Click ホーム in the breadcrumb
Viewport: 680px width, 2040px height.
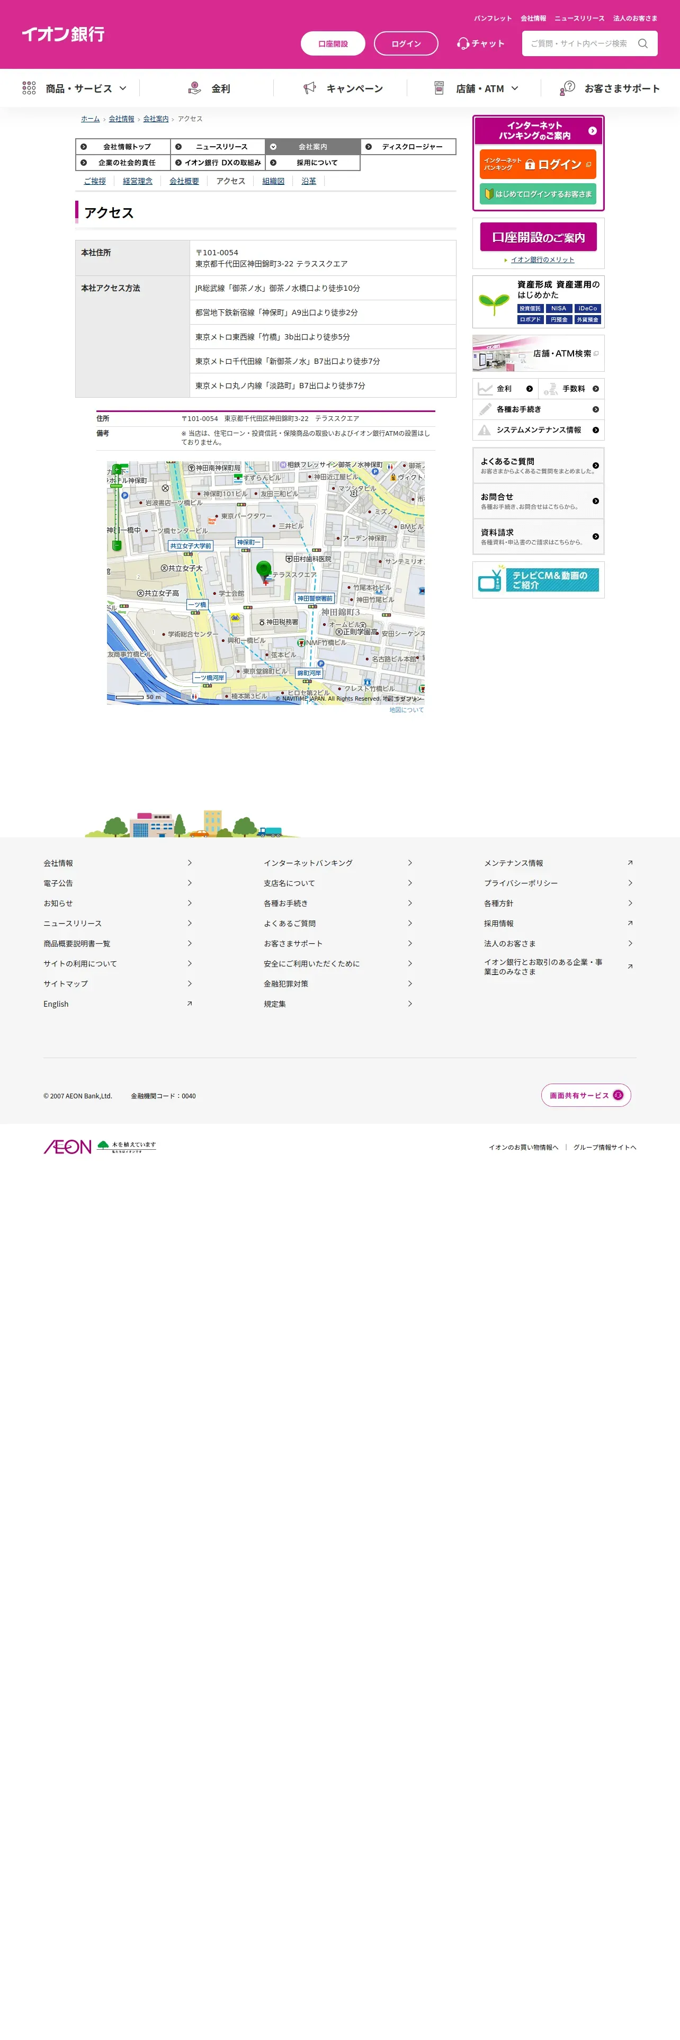pyautogui.click(x=90, y=119)
